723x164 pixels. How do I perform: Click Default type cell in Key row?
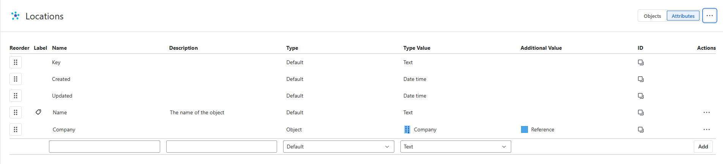pos(295,62)
